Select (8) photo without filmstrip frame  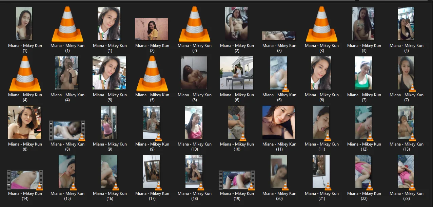click(x=25, y=122)
